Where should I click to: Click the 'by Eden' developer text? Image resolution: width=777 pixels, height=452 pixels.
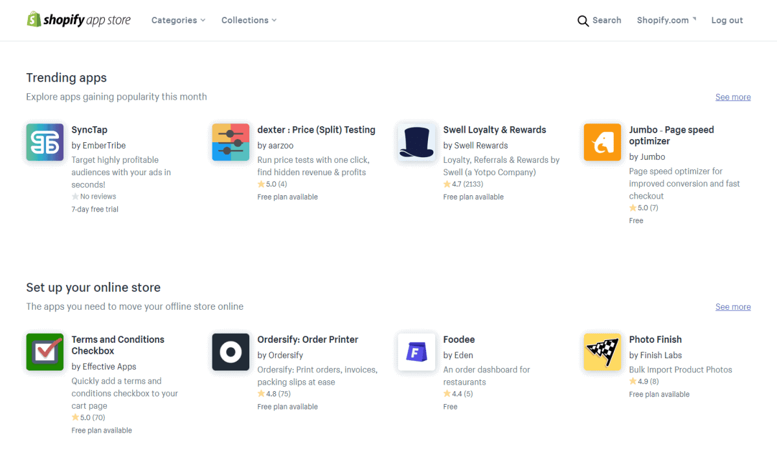tap(458, 355)
